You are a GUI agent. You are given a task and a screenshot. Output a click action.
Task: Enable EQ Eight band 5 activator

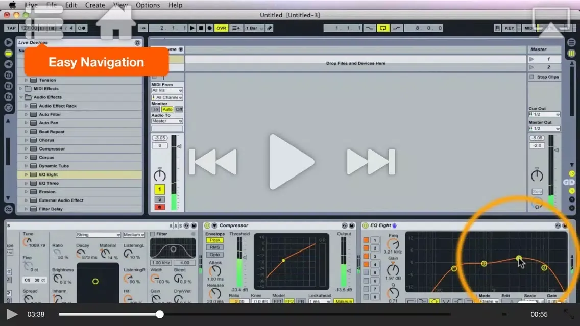tap(366, 272)
